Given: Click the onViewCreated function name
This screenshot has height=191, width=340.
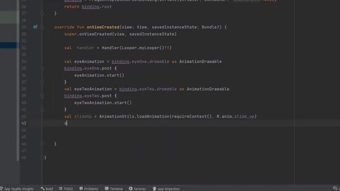Looking at the screenshot, I should [103, 27].
